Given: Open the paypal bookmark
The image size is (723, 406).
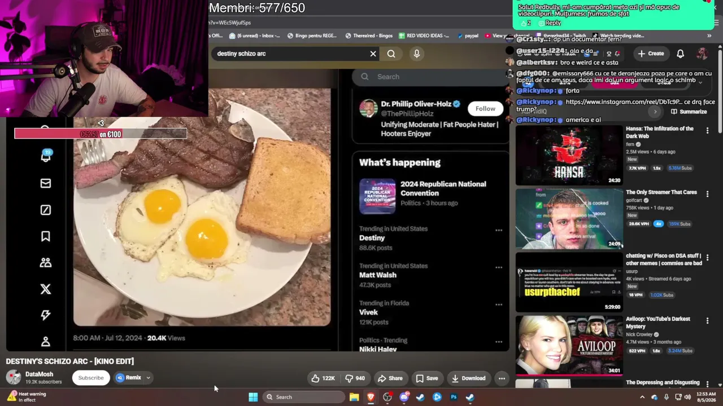Looking at the screenshot, I should pyautogui.click(x=467, y=36).
